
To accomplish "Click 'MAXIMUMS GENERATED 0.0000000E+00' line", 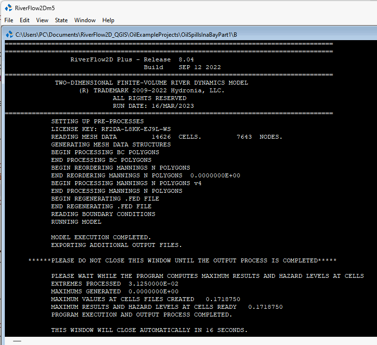I will point(115,291).
